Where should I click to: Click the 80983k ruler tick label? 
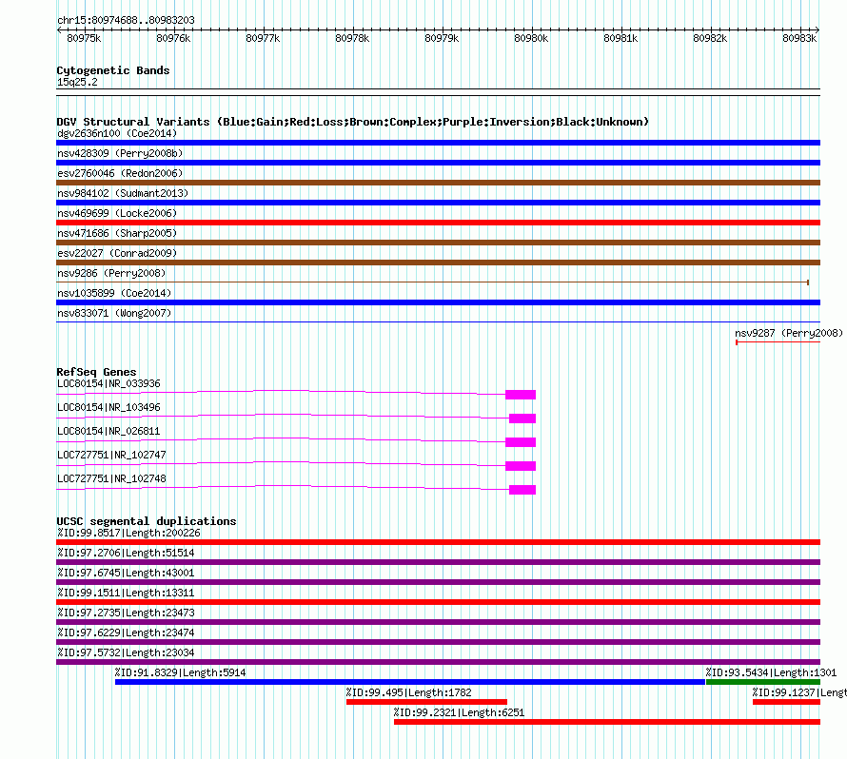(799, 38)
